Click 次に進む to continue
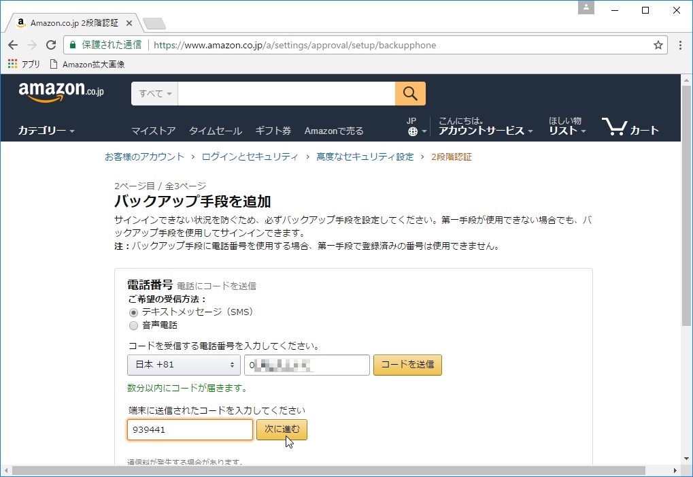Viewport: 693px width, 477px height. 280,429
